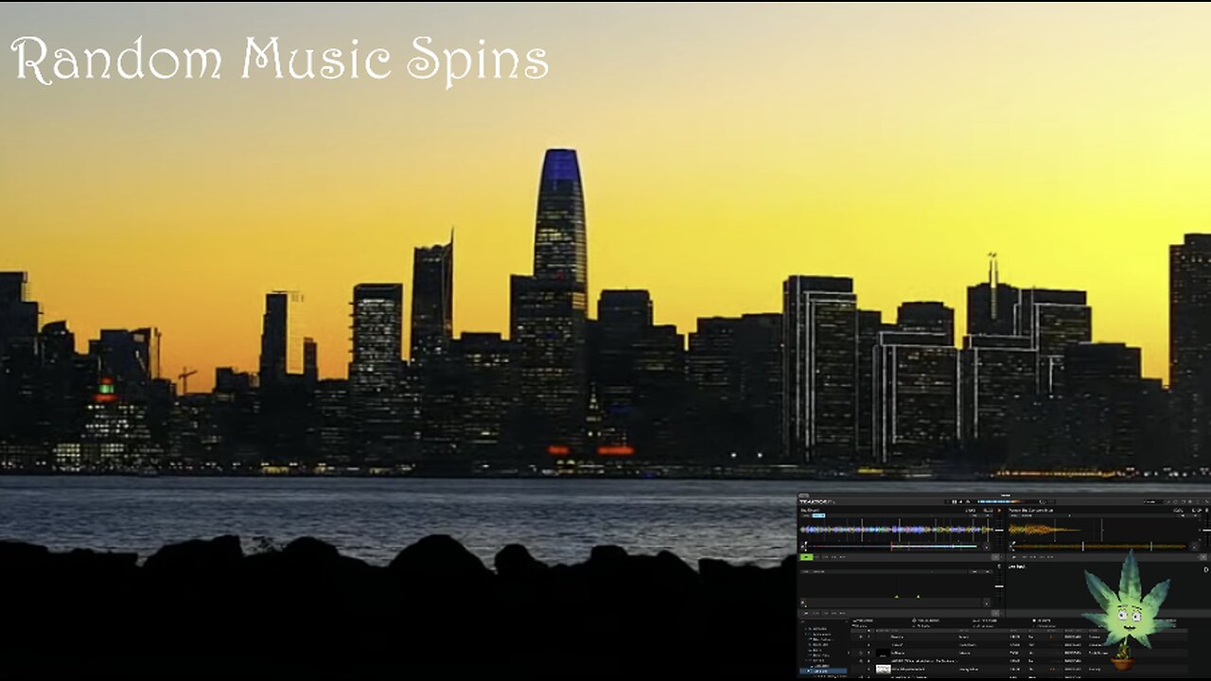Click the Live Input label on deck D
The height and width of the screenshot is (681, 1211).
[x=1017, y=567]
